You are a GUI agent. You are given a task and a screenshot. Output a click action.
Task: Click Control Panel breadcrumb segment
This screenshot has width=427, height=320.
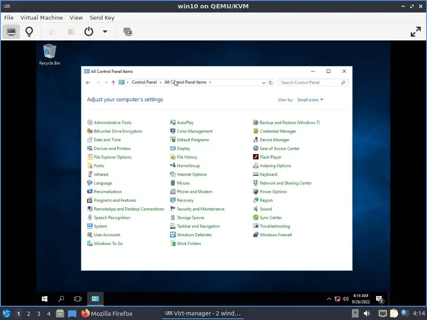pos(144,82)
